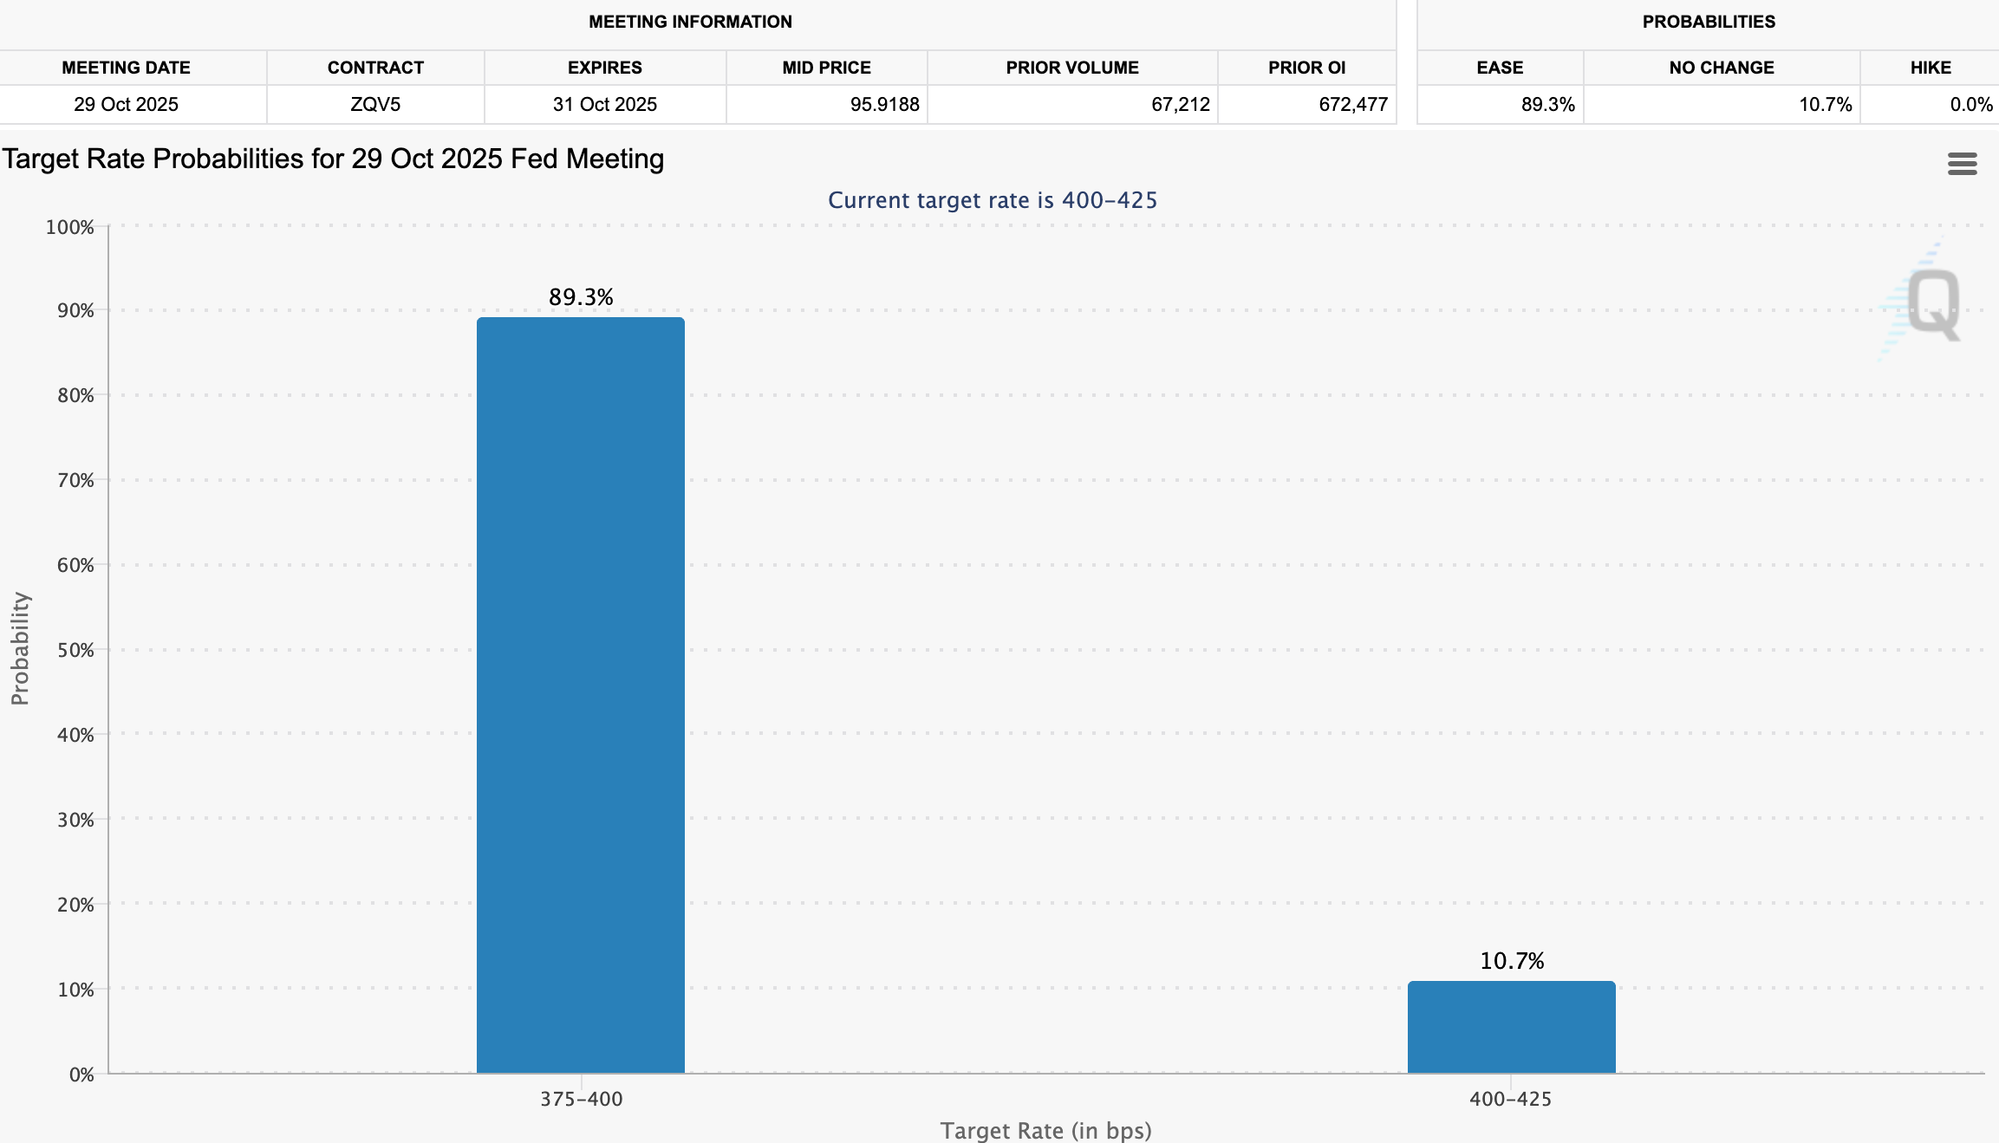Click the NO CHANGE probability header
The width and height of the screenshot is (1999, 1143).
[x=1721, y=68]
